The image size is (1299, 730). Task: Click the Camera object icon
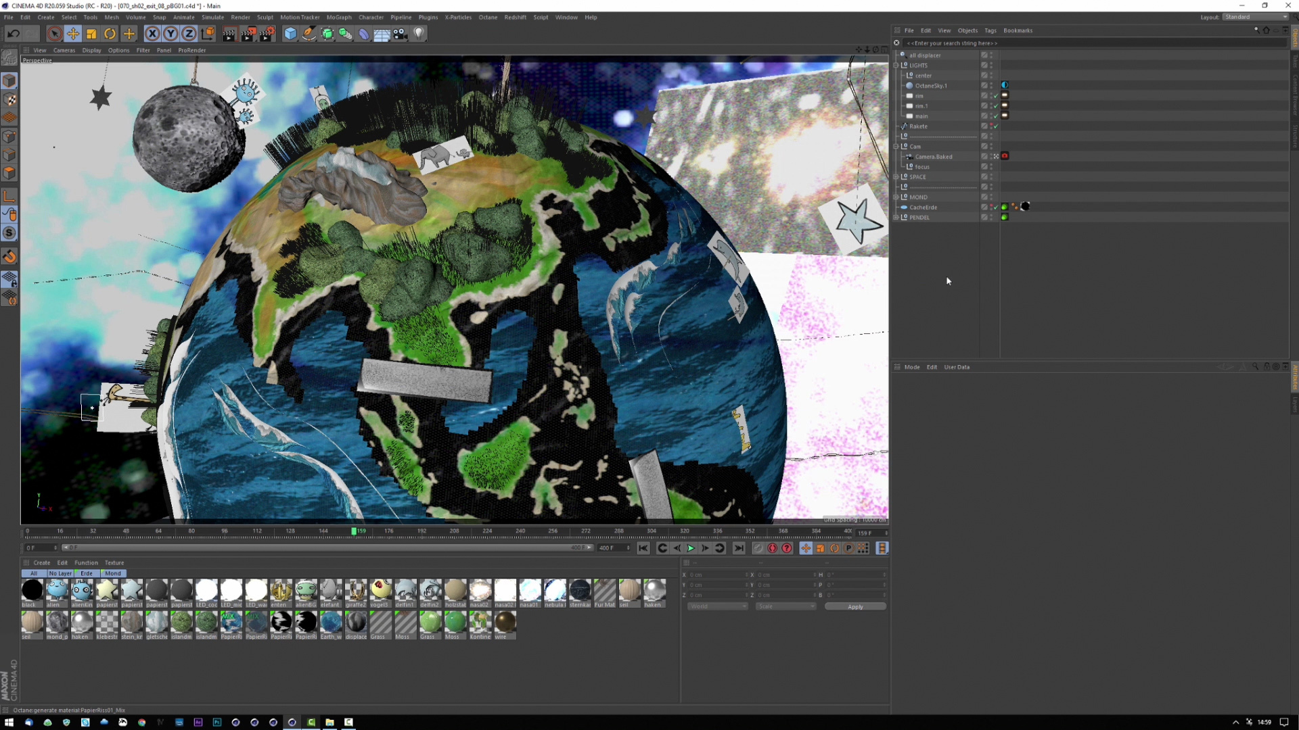(401, 34)
